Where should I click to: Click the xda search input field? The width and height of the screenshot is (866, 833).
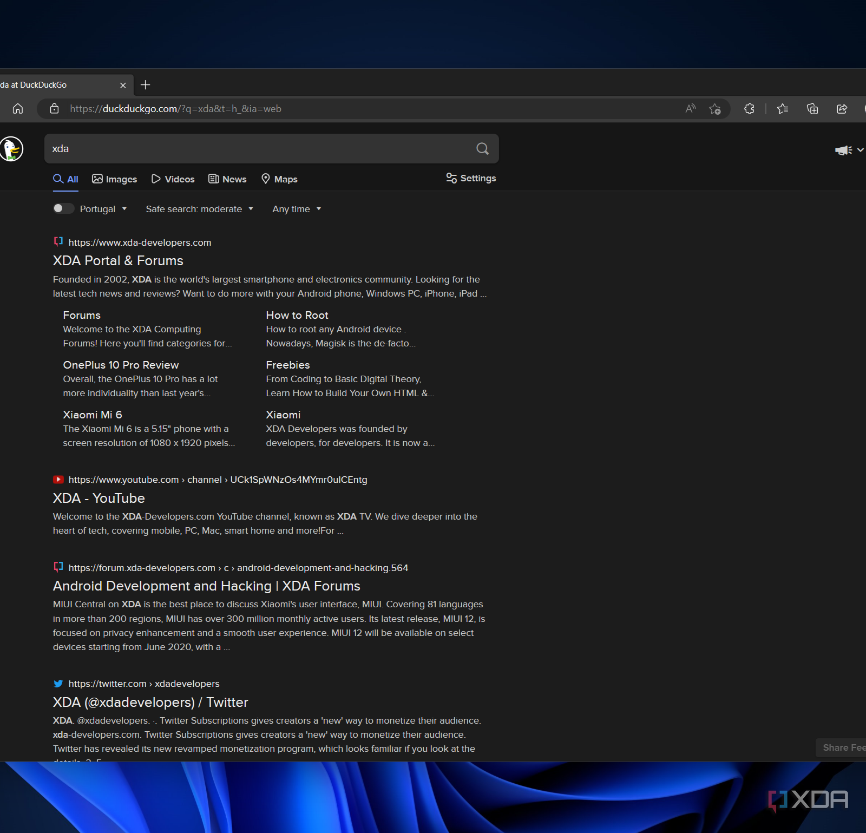[260, 149]
